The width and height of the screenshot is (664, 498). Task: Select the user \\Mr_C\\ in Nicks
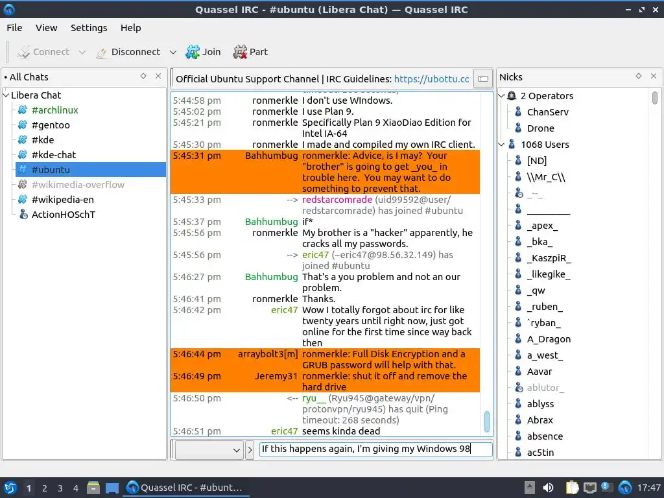pyautogui.click(x=546, y=177)
